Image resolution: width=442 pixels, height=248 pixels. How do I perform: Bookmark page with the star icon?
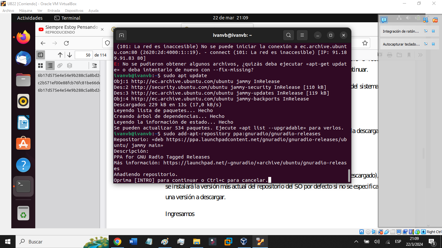[x=365, y=43]
